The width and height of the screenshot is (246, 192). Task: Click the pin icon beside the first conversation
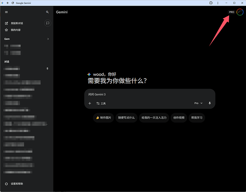(47, 69)
